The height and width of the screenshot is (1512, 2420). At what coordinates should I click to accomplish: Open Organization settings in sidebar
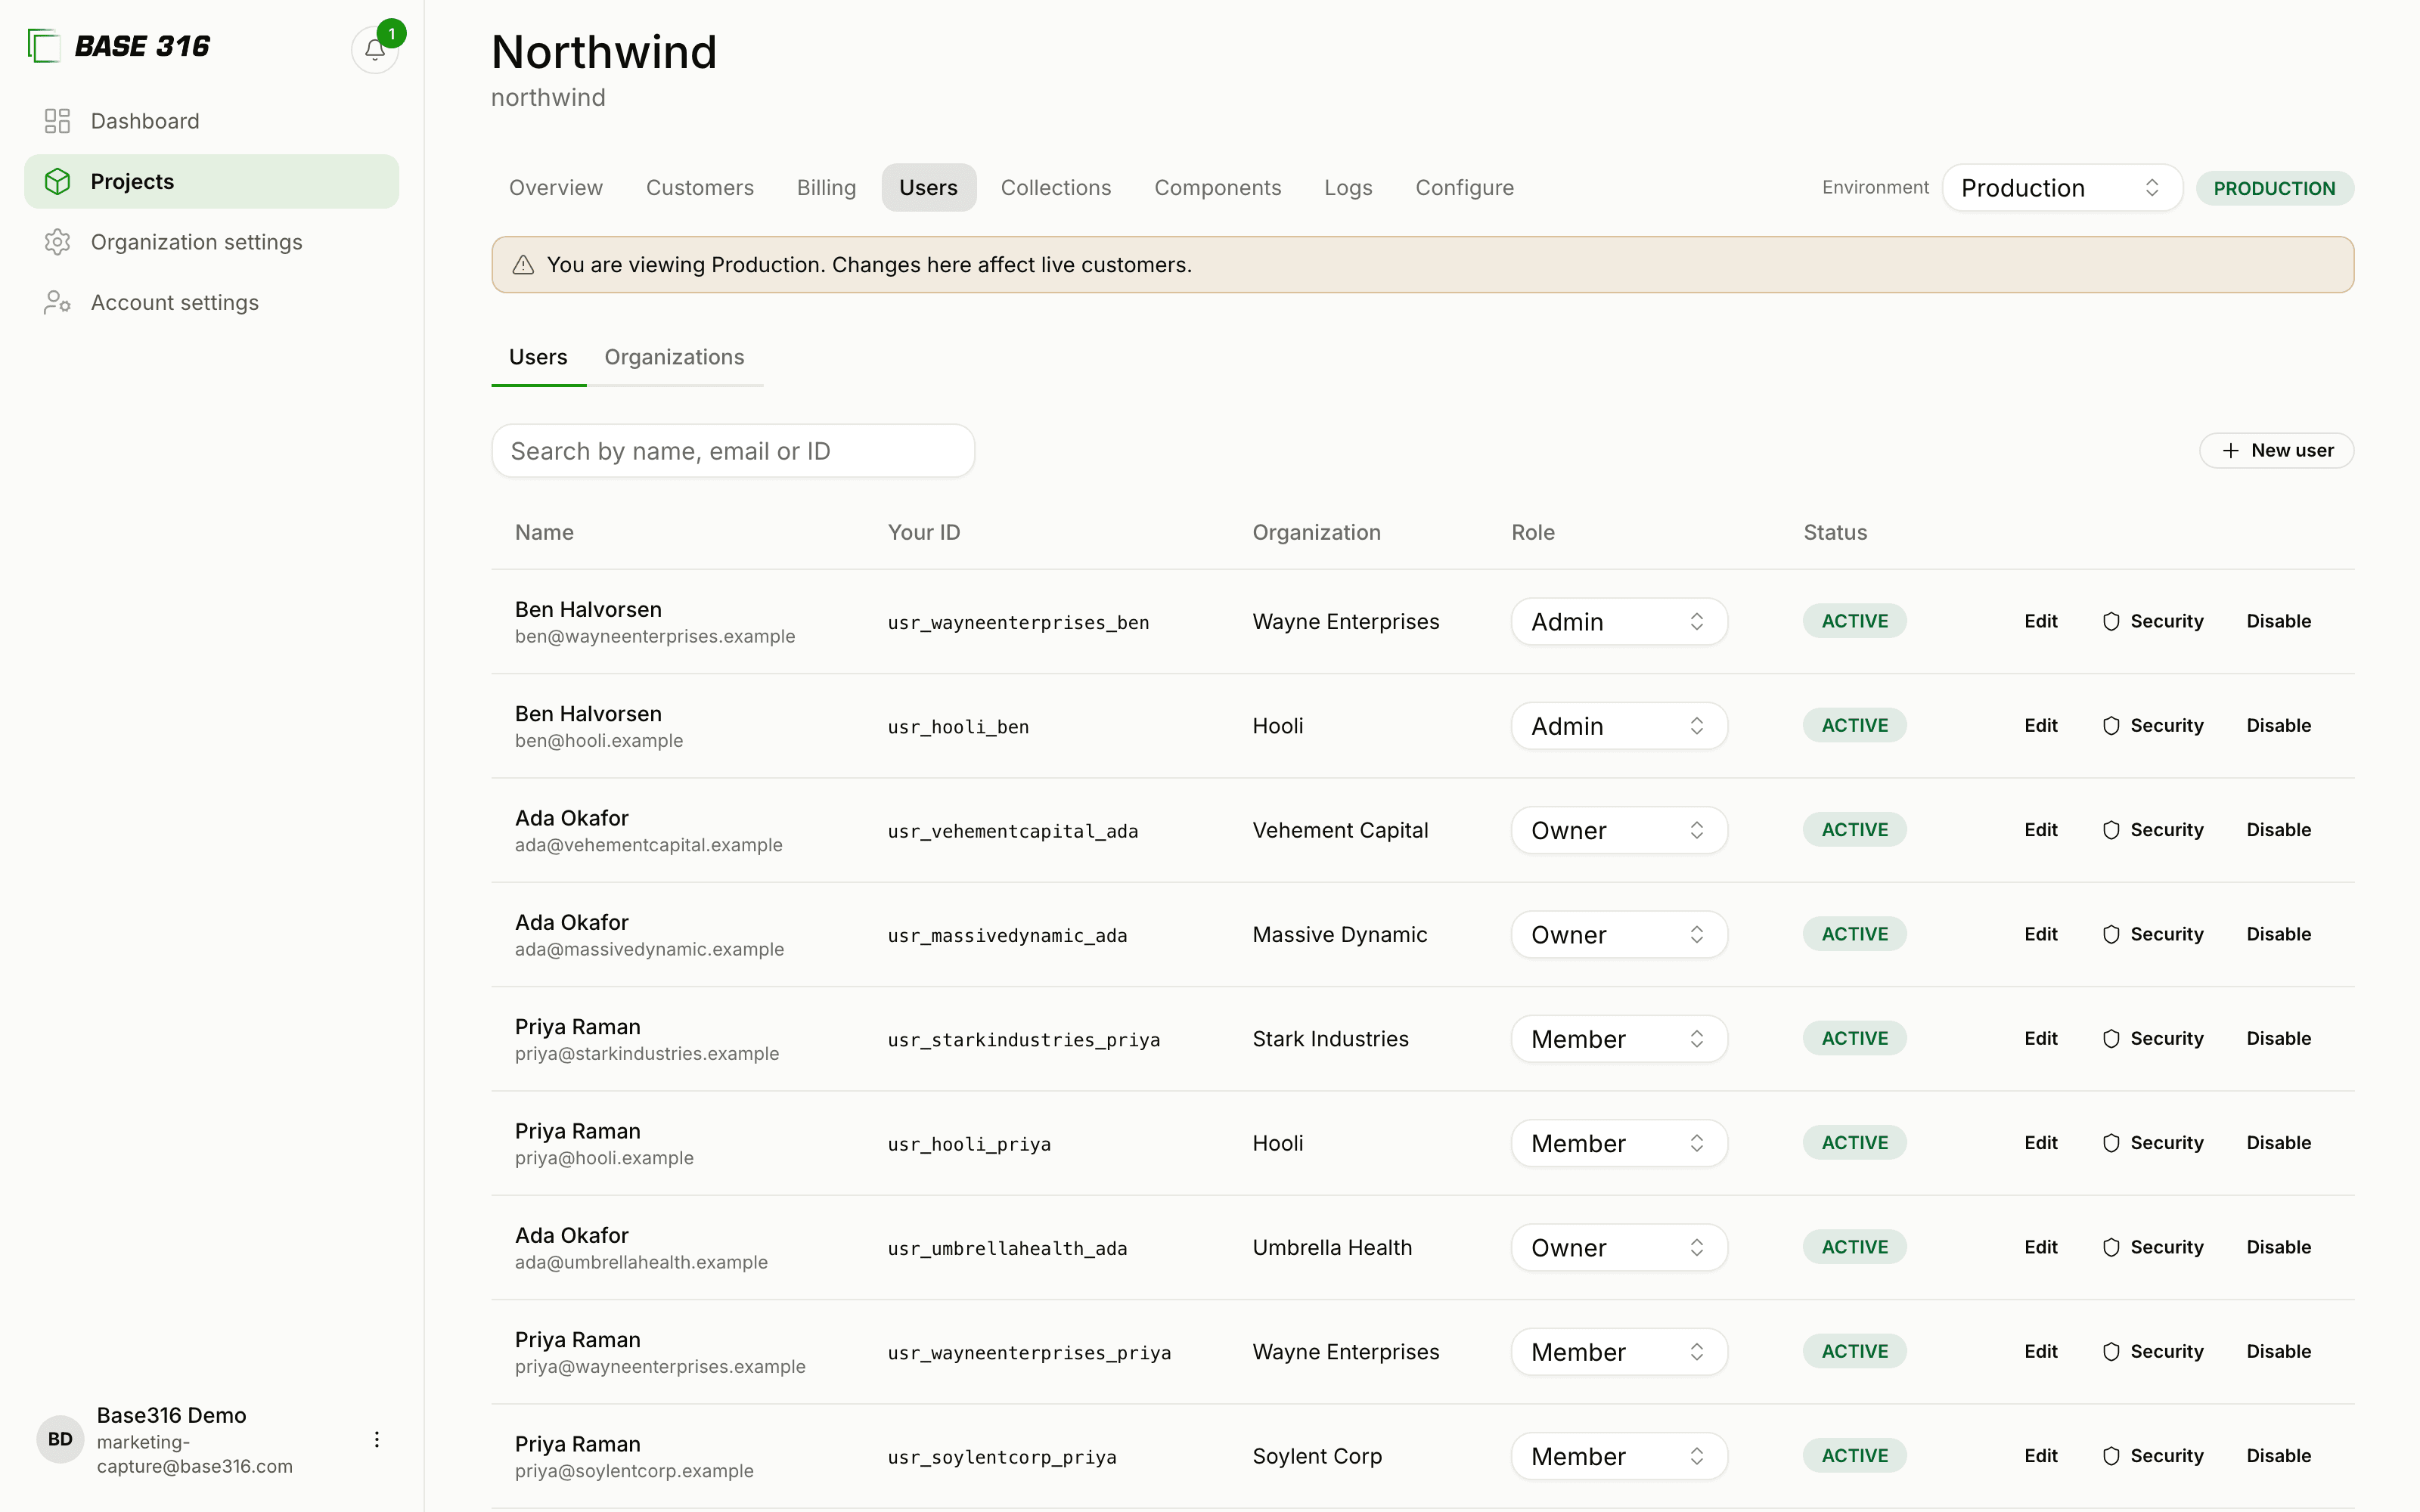(211, 242)
